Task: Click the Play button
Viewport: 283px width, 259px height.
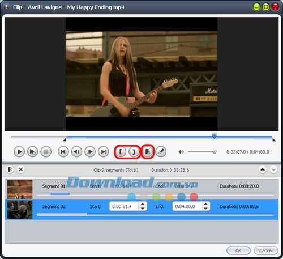Action: (x=19, y=152)
